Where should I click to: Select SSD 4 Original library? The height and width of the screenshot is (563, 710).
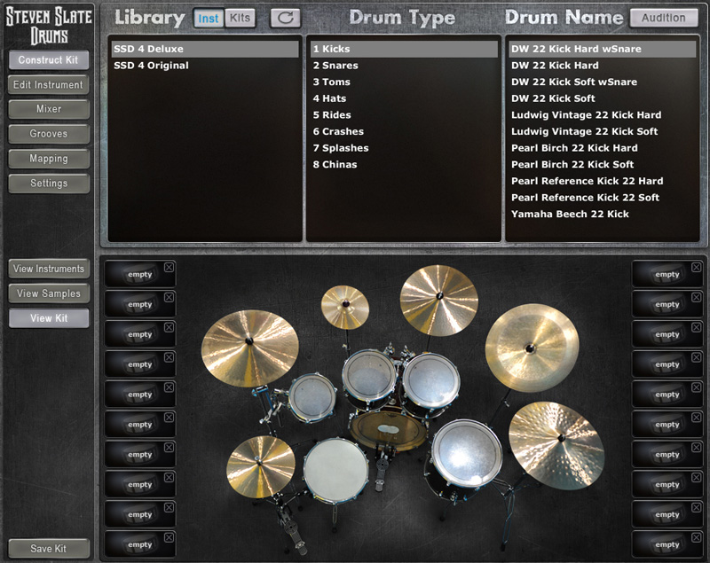coord(151,66)
